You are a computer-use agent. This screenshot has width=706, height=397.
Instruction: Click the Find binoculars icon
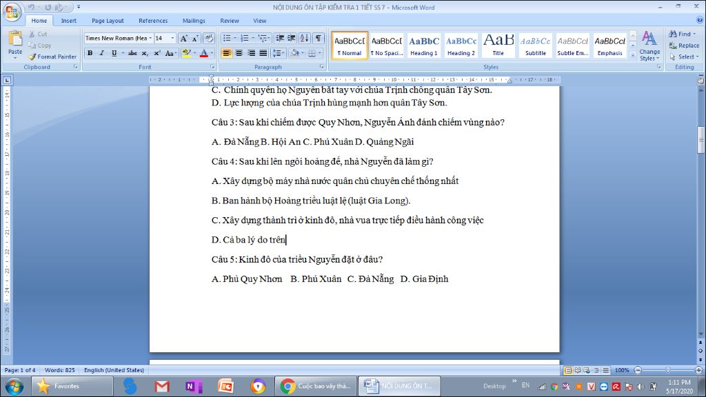coord(673,34)
